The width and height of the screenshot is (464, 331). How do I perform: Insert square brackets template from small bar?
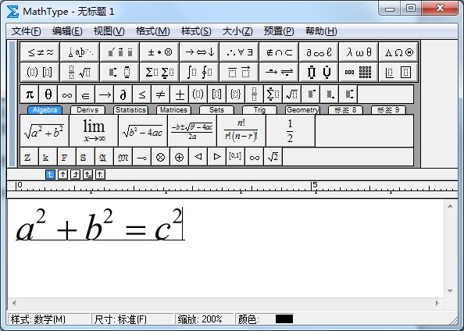pyautogui.click(x=216, y=94)
